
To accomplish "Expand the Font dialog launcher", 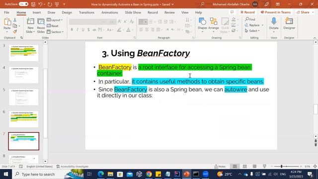I will [135, 38].
